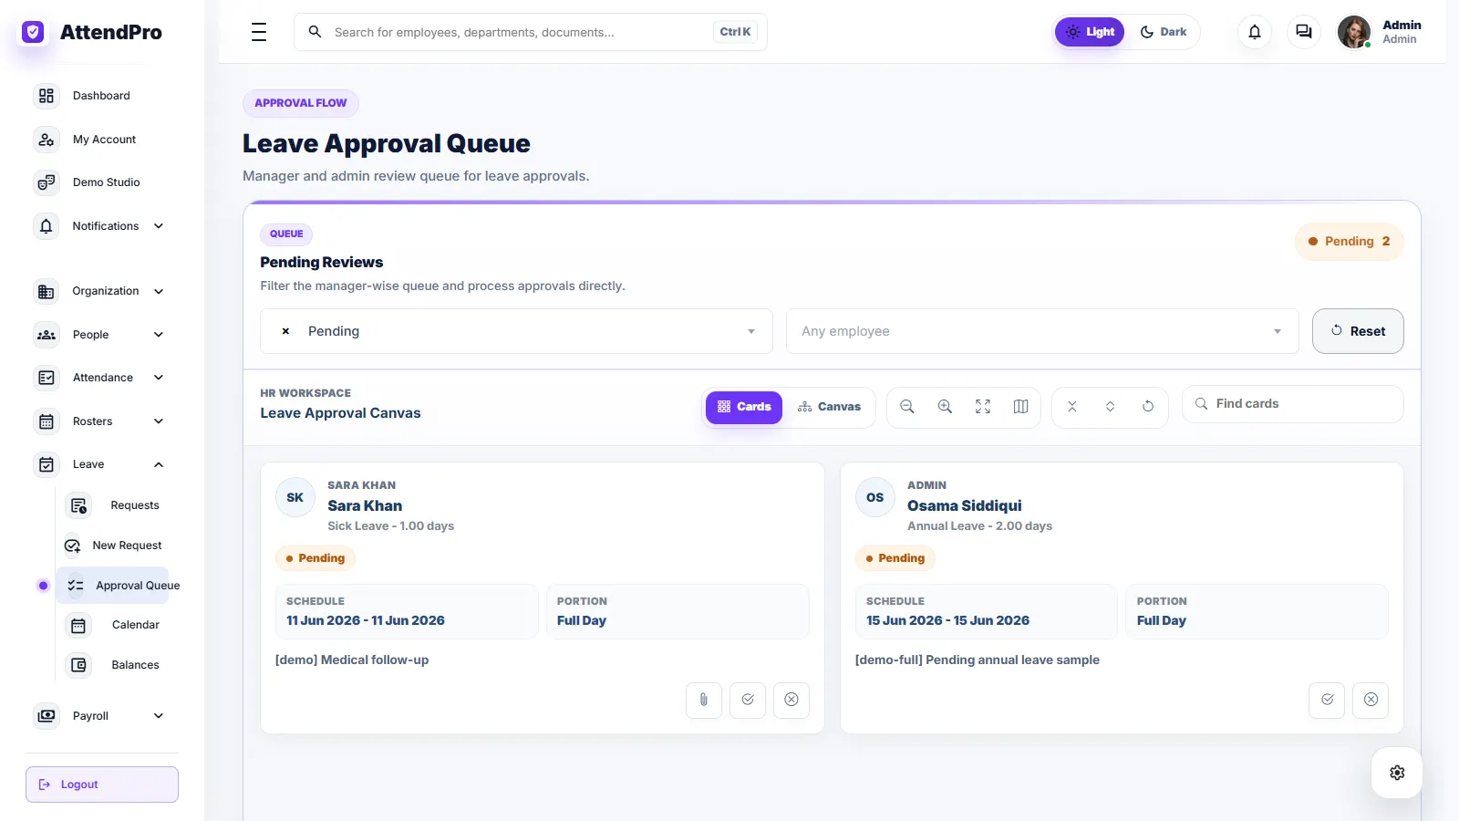Click the APPROVAL FLOW tag

point(301,103)
